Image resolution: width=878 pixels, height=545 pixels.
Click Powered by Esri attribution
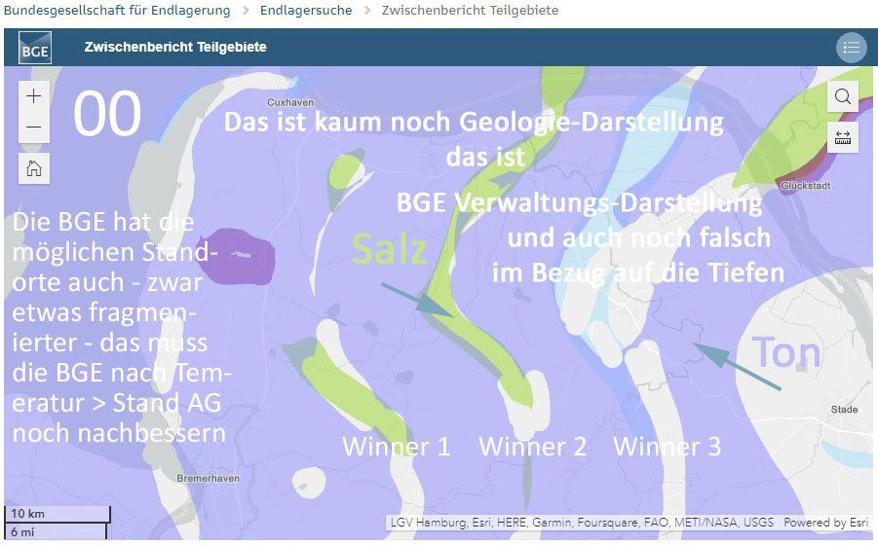(x=825, y=522)
